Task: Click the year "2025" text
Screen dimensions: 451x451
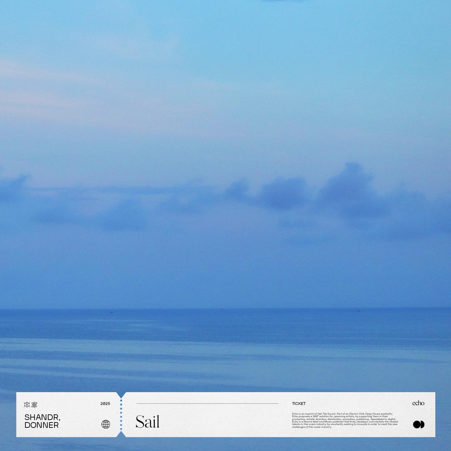Action: pyautogui.click(x=105, y=404)
